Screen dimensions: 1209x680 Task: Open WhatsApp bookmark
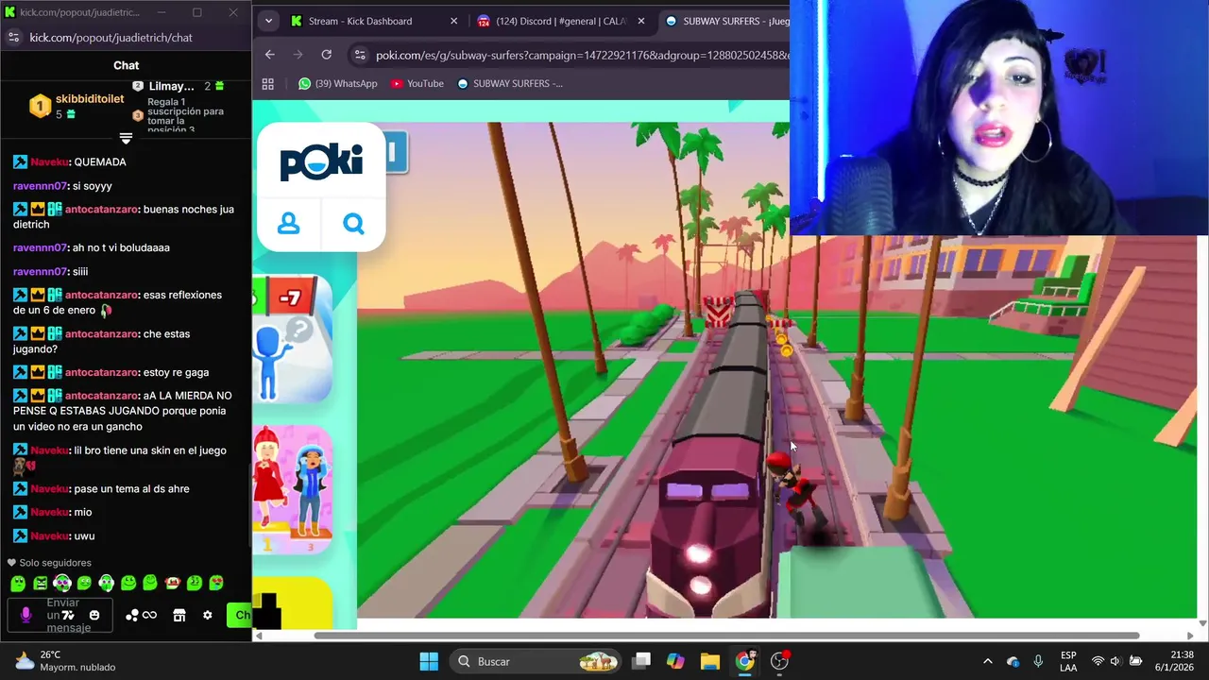(337, 83)
